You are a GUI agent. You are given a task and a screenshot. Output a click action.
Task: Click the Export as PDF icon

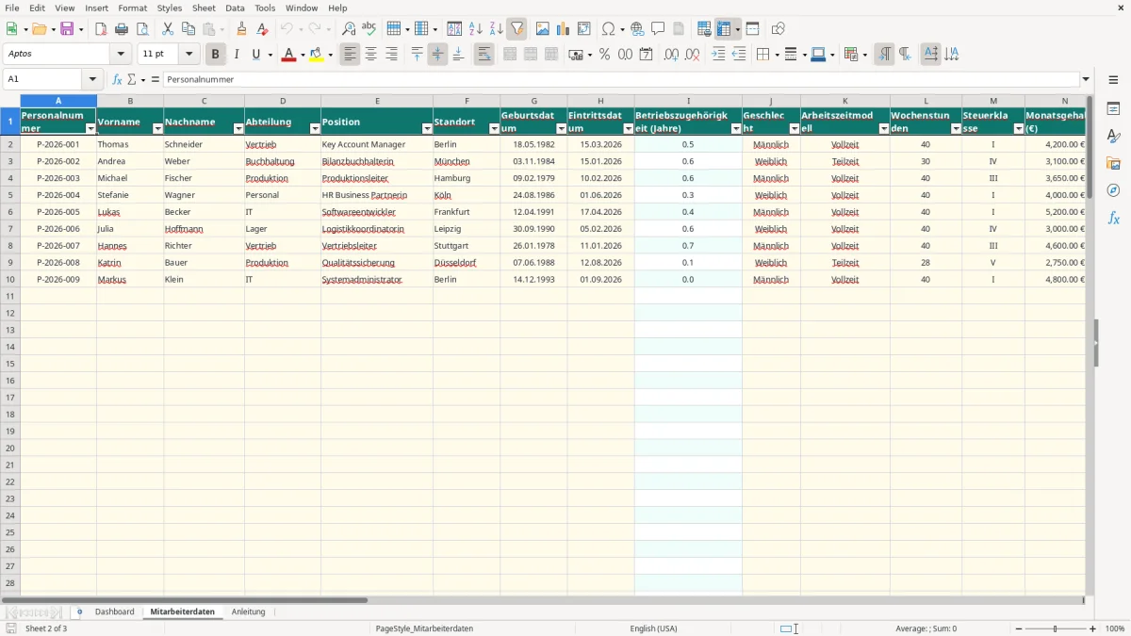(x=101, y=29)
